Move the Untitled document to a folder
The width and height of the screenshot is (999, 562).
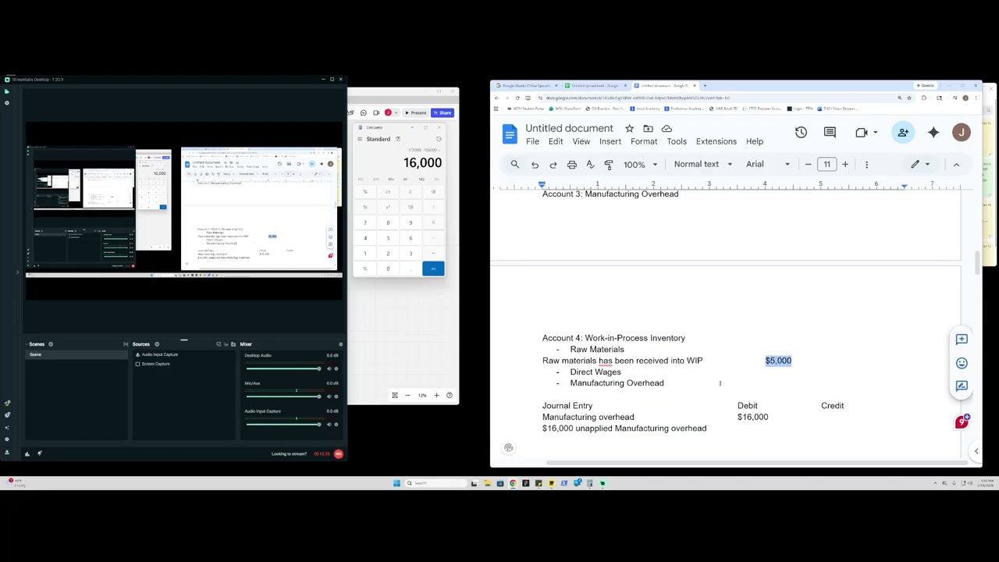(x=648, y=128)
